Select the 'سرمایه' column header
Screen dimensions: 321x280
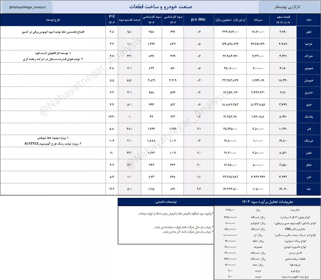[x=258, y=20]
